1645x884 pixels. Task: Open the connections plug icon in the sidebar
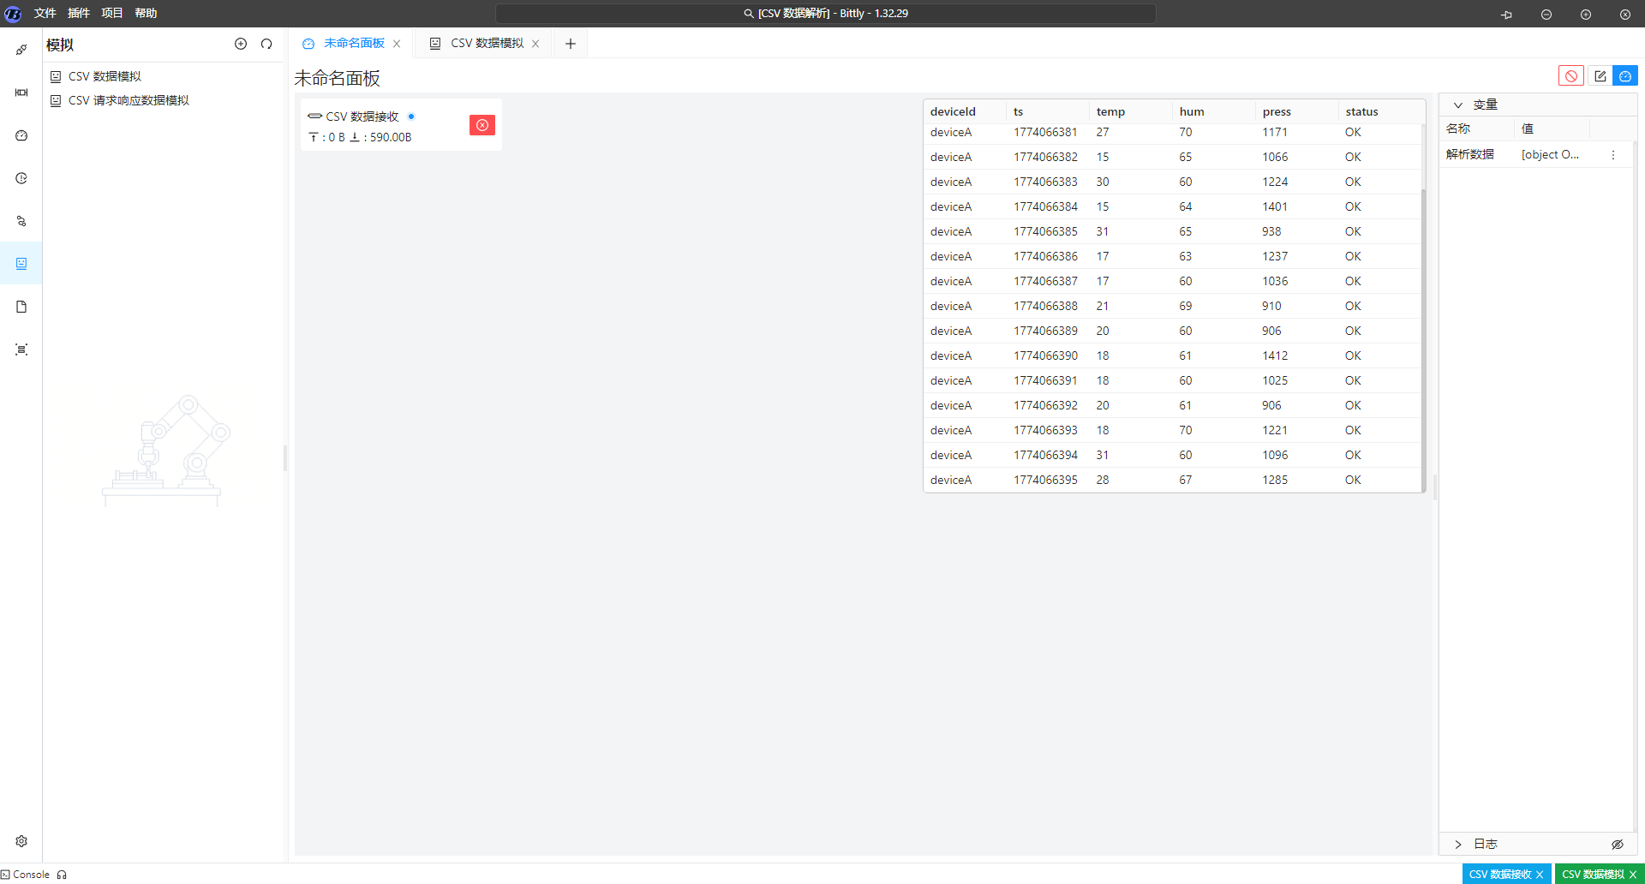(x=21, y=50)
